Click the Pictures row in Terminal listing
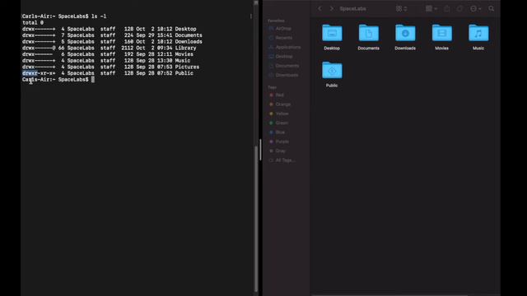 point(110,67)
